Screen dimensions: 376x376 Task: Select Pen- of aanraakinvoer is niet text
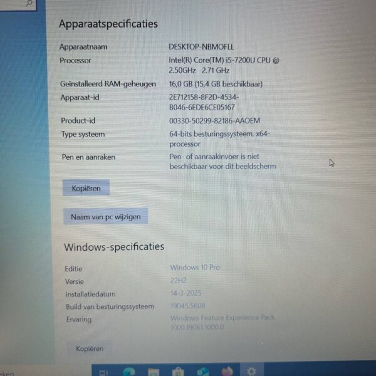[x=214, y=157]
